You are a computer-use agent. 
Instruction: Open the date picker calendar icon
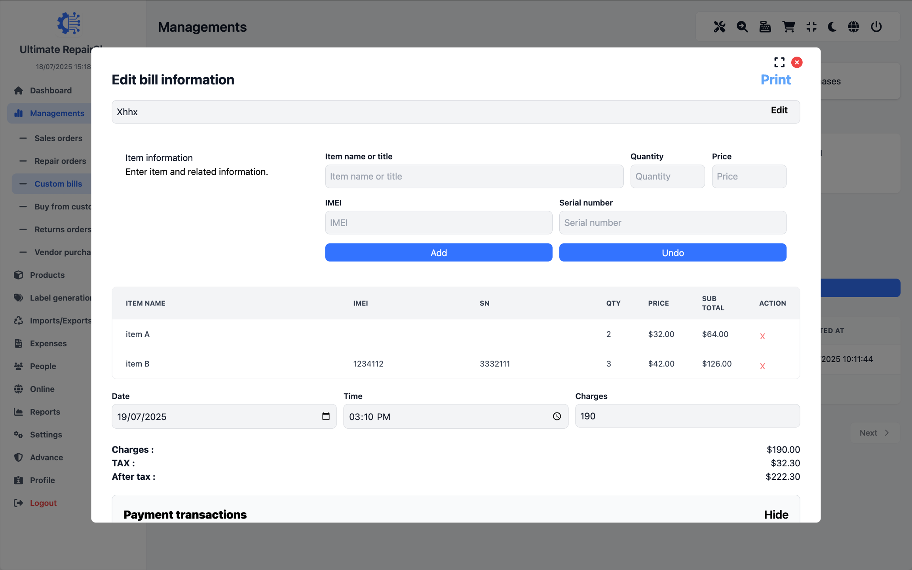click(326, 416)
